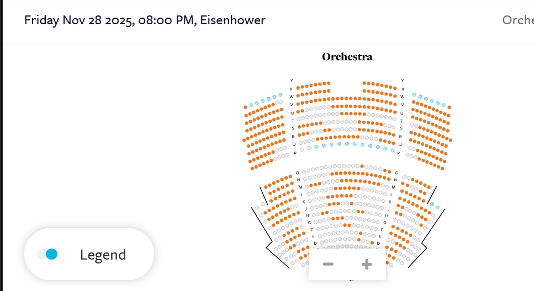This screenshot has width=534, height=291.
Task: Select the rightmost wheelchair seat in row P
Action: point(393,150)
